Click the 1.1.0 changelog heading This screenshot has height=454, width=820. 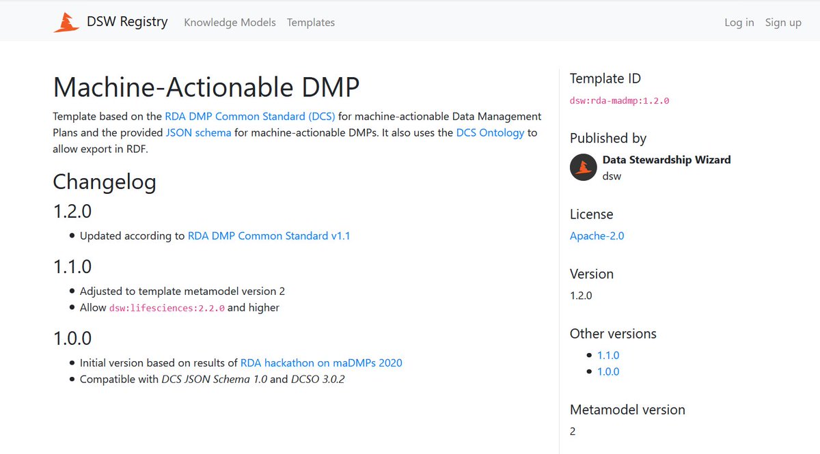(x=72, y=266)
